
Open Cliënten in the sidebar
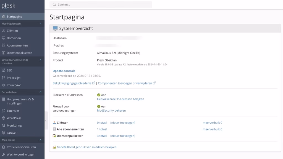[22, 31]
